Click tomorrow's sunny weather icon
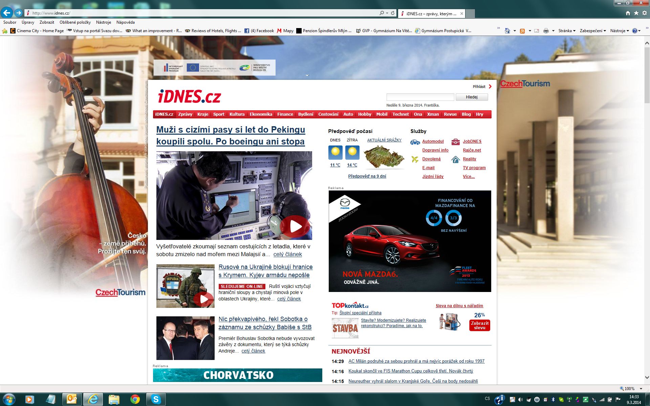The image size is (650, 406). (352, 153)
